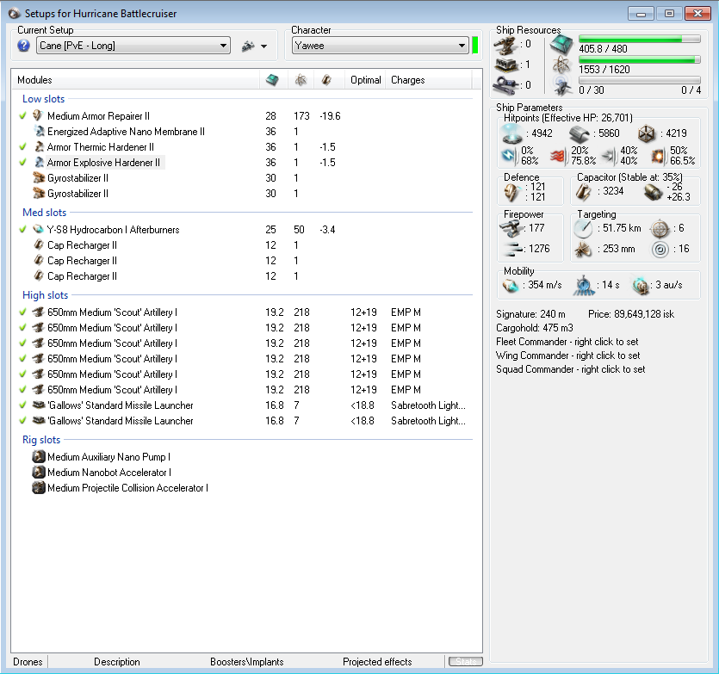Collapse the Rig slots group
Viewport: 719px width, 674px height.
point(41,440)
